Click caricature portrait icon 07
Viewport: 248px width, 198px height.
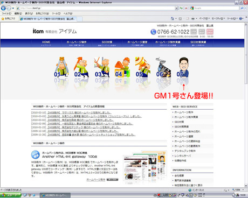coord(183,67)
